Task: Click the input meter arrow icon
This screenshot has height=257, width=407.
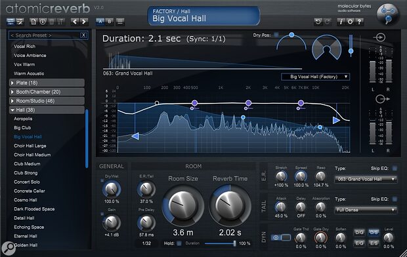Action: click(379, 37)
